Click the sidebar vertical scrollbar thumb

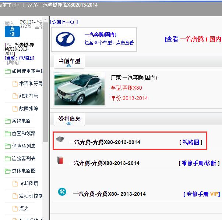tap(45, 82)
